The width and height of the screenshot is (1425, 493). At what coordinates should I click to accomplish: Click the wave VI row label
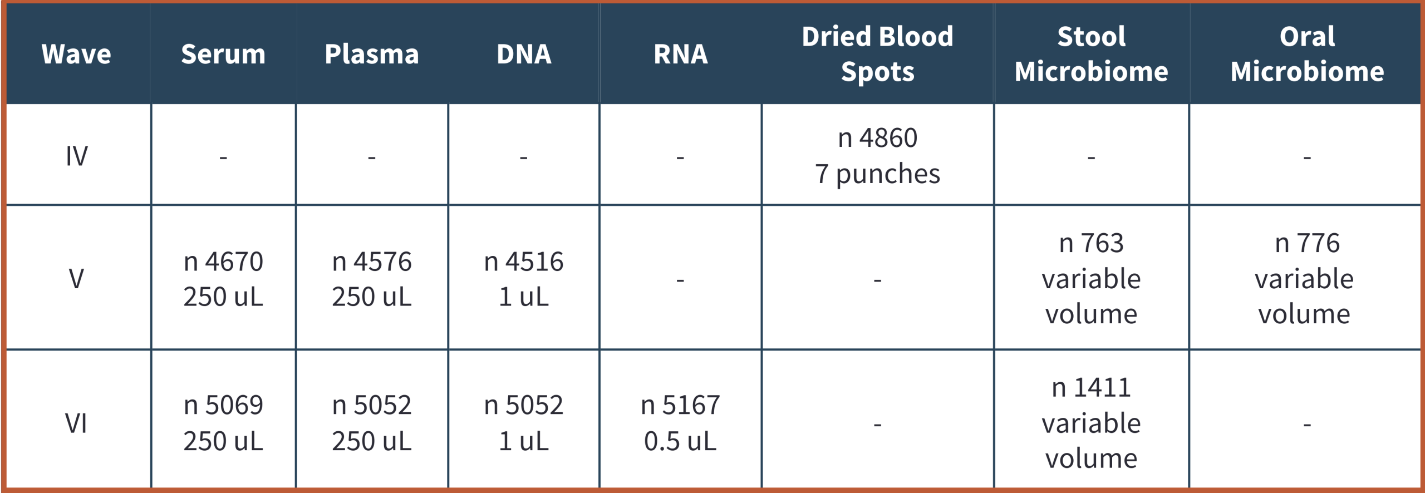point(76,423)
